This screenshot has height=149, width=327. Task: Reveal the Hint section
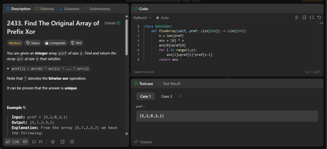click(x=76, y=43)
